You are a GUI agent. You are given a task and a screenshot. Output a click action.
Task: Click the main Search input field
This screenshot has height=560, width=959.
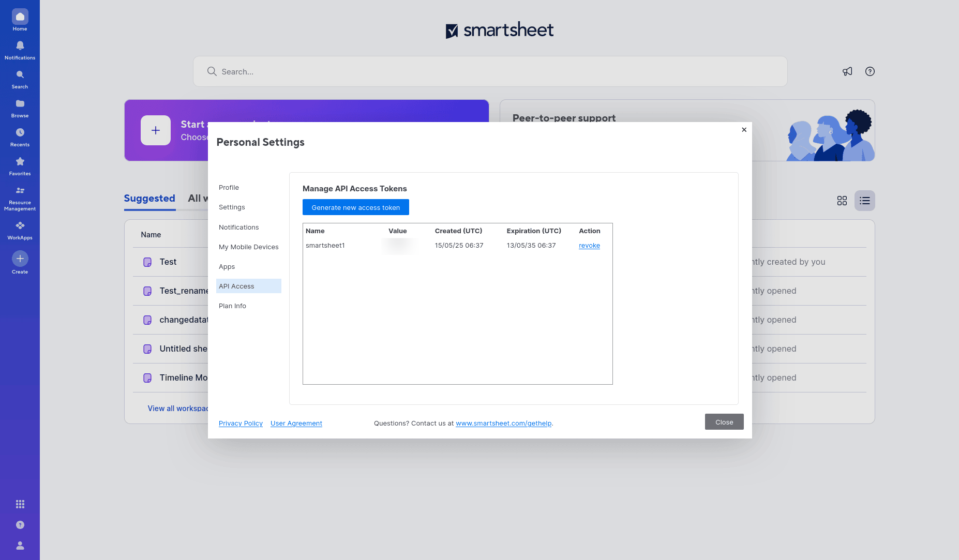pos(490,71)
